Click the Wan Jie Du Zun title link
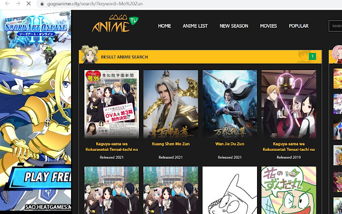Screen dimensions: 342x214 (230, 144)
